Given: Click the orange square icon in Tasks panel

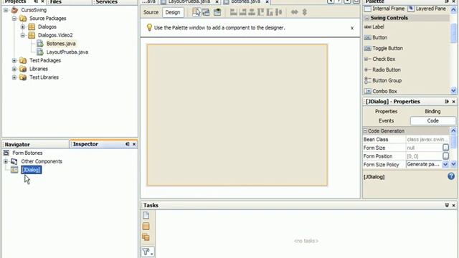Looking at the screenshot, I should click(x=146, y=226).
